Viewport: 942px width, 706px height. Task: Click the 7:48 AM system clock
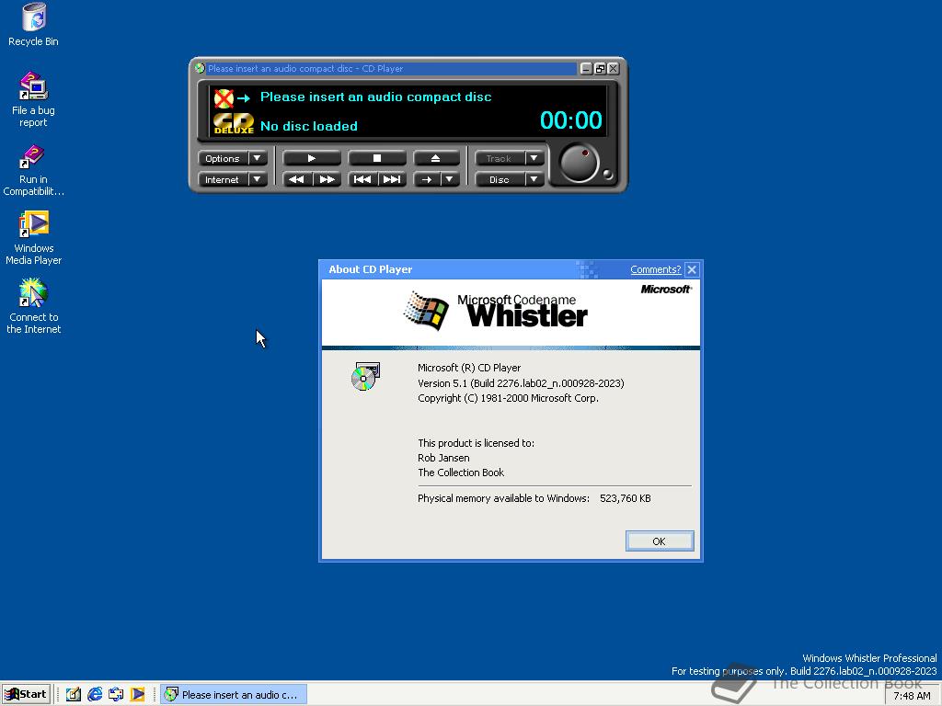click(x=912, y=696)
